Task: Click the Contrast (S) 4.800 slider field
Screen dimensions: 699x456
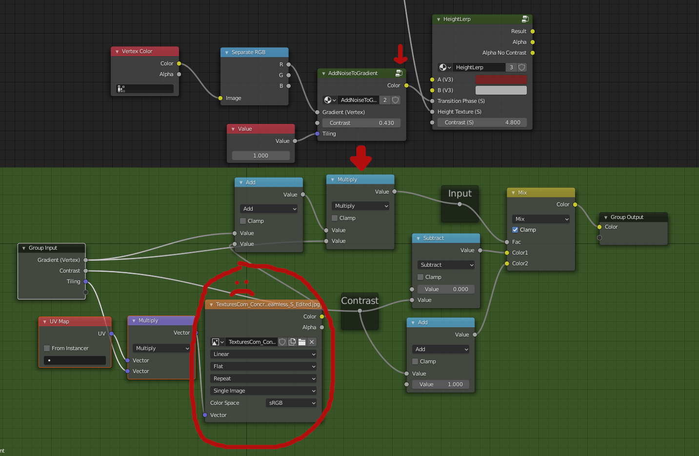Action: pos(482,122)
